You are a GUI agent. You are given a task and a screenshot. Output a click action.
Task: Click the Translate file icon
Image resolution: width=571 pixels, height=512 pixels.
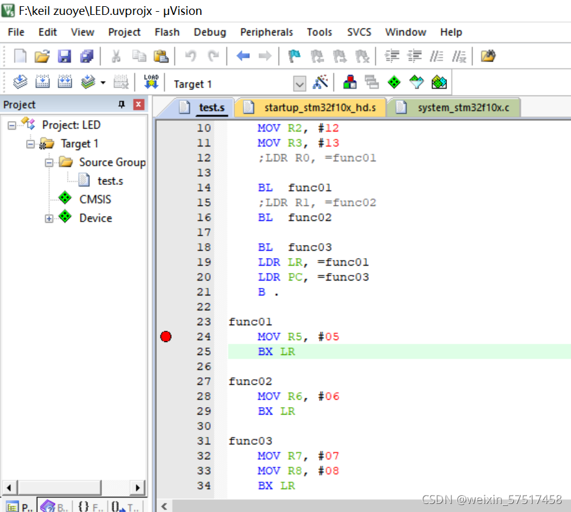(20, 82)
